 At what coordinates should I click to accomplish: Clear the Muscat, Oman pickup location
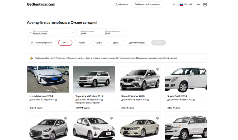click(72, 33)
